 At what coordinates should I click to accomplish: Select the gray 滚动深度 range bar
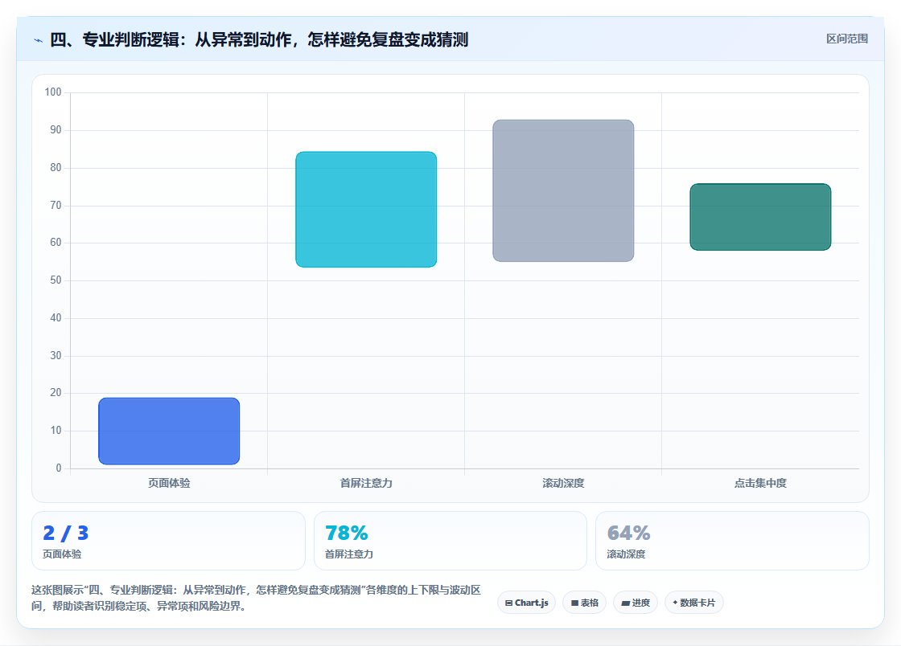[x=563, y=190]
